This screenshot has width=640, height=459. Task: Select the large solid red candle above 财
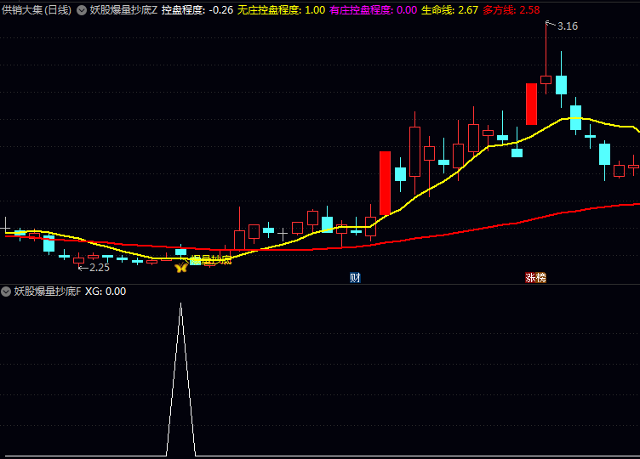point(385,183)
